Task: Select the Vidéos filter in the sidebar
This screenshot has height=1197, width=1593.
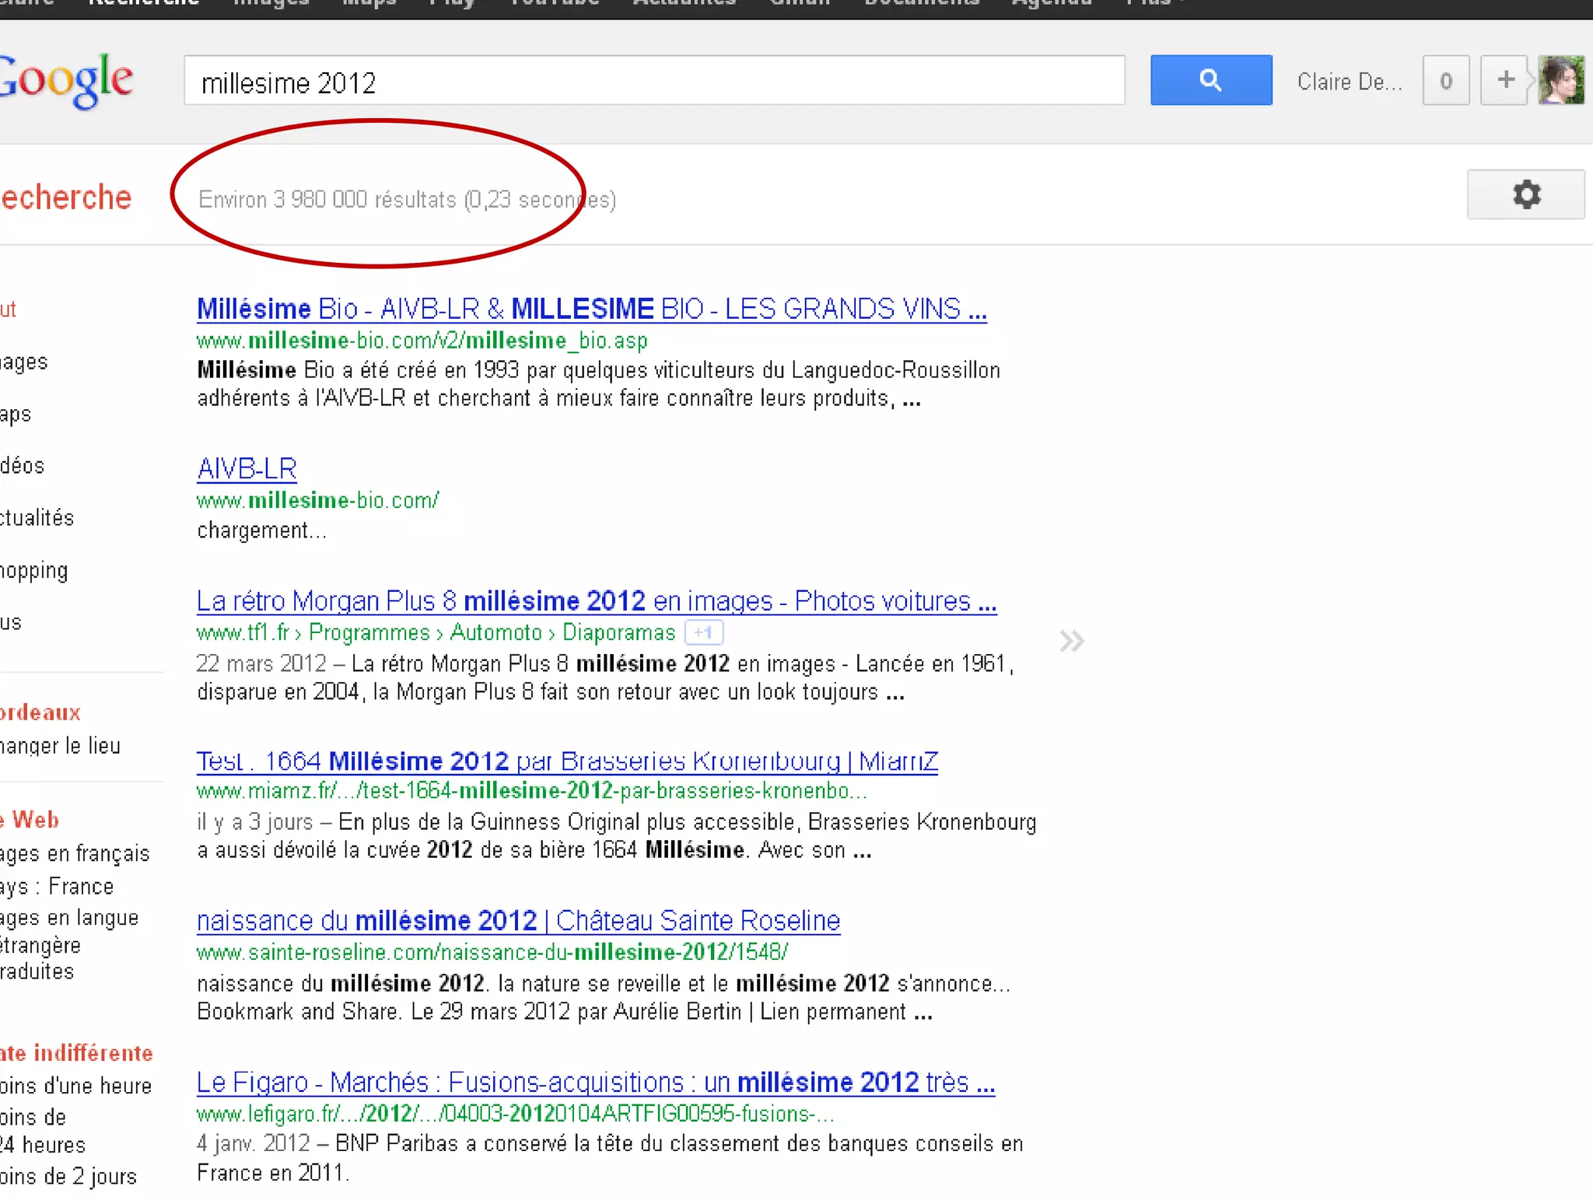Action: tap(23, 466)
